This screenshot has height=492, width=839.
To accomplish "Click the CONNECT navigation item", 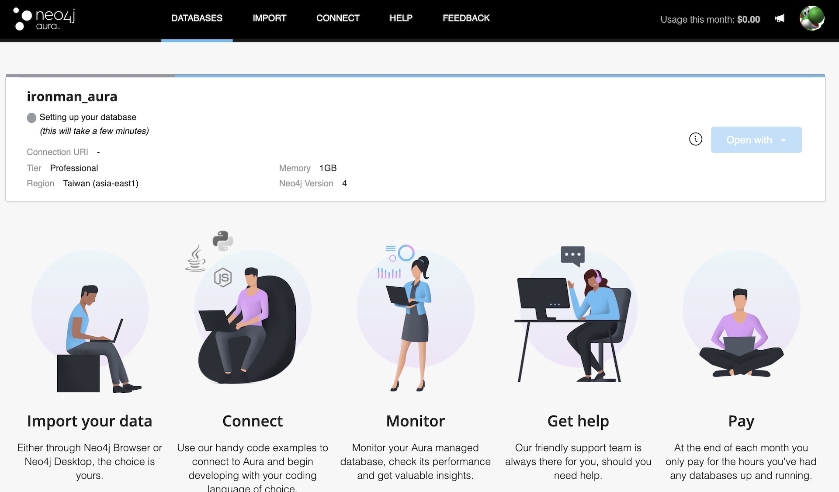I will tap(338, 17).
